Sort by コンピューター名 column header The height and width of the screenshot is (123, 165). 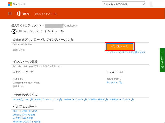pyautogui.click(x=23, y=72)
